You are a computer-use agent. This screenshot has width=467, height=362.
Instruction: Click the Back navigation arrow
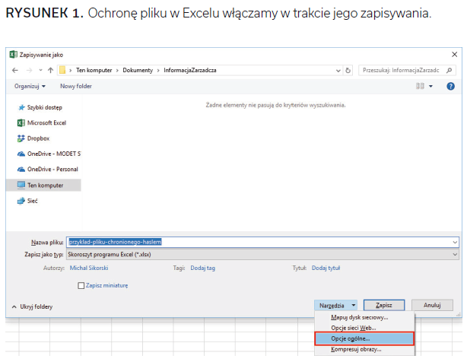(15, 70)
